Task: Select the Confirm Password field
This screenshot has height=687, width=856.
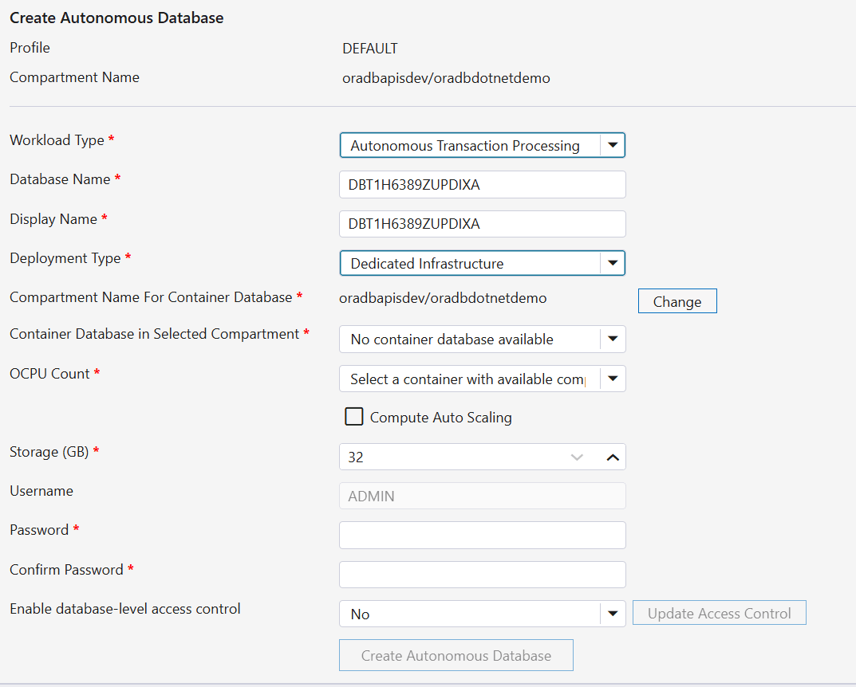Action: coord(482,574)
